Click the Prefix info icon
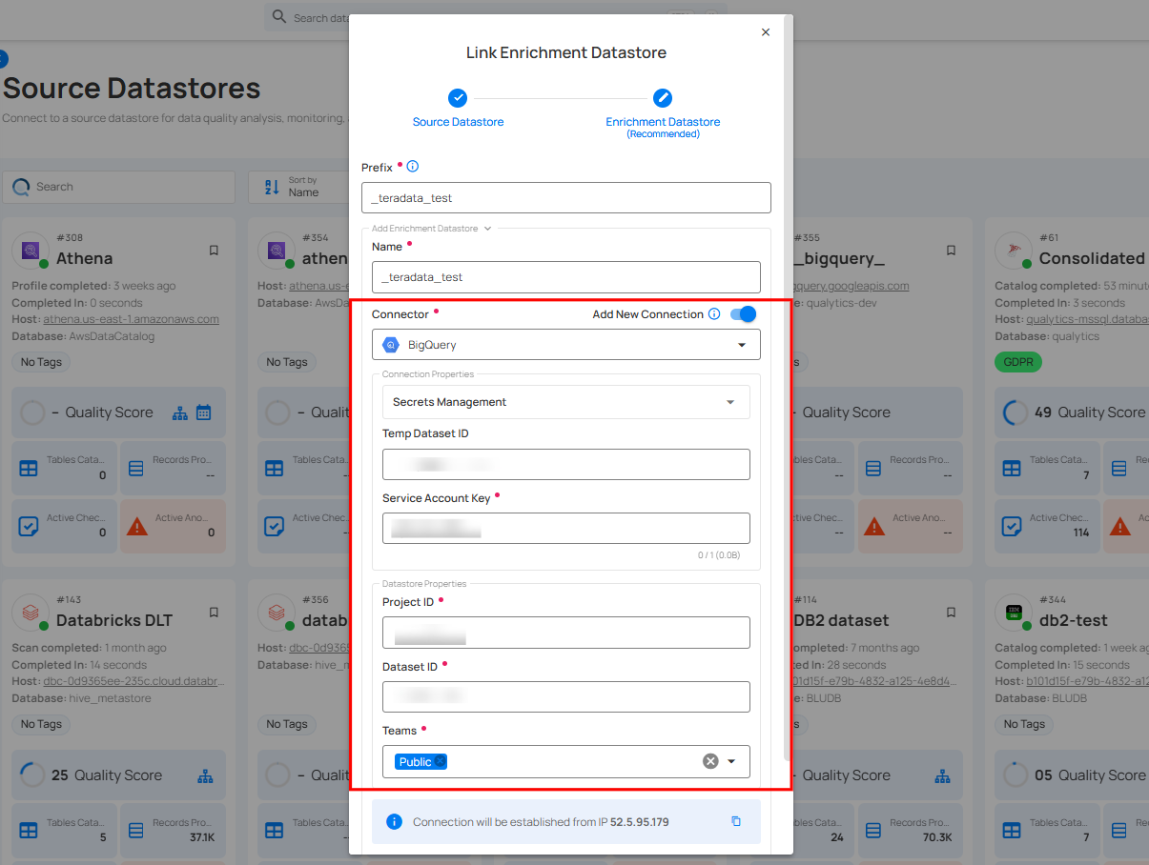This screenshot has height=865, width=1149. [x=413, y=167]
